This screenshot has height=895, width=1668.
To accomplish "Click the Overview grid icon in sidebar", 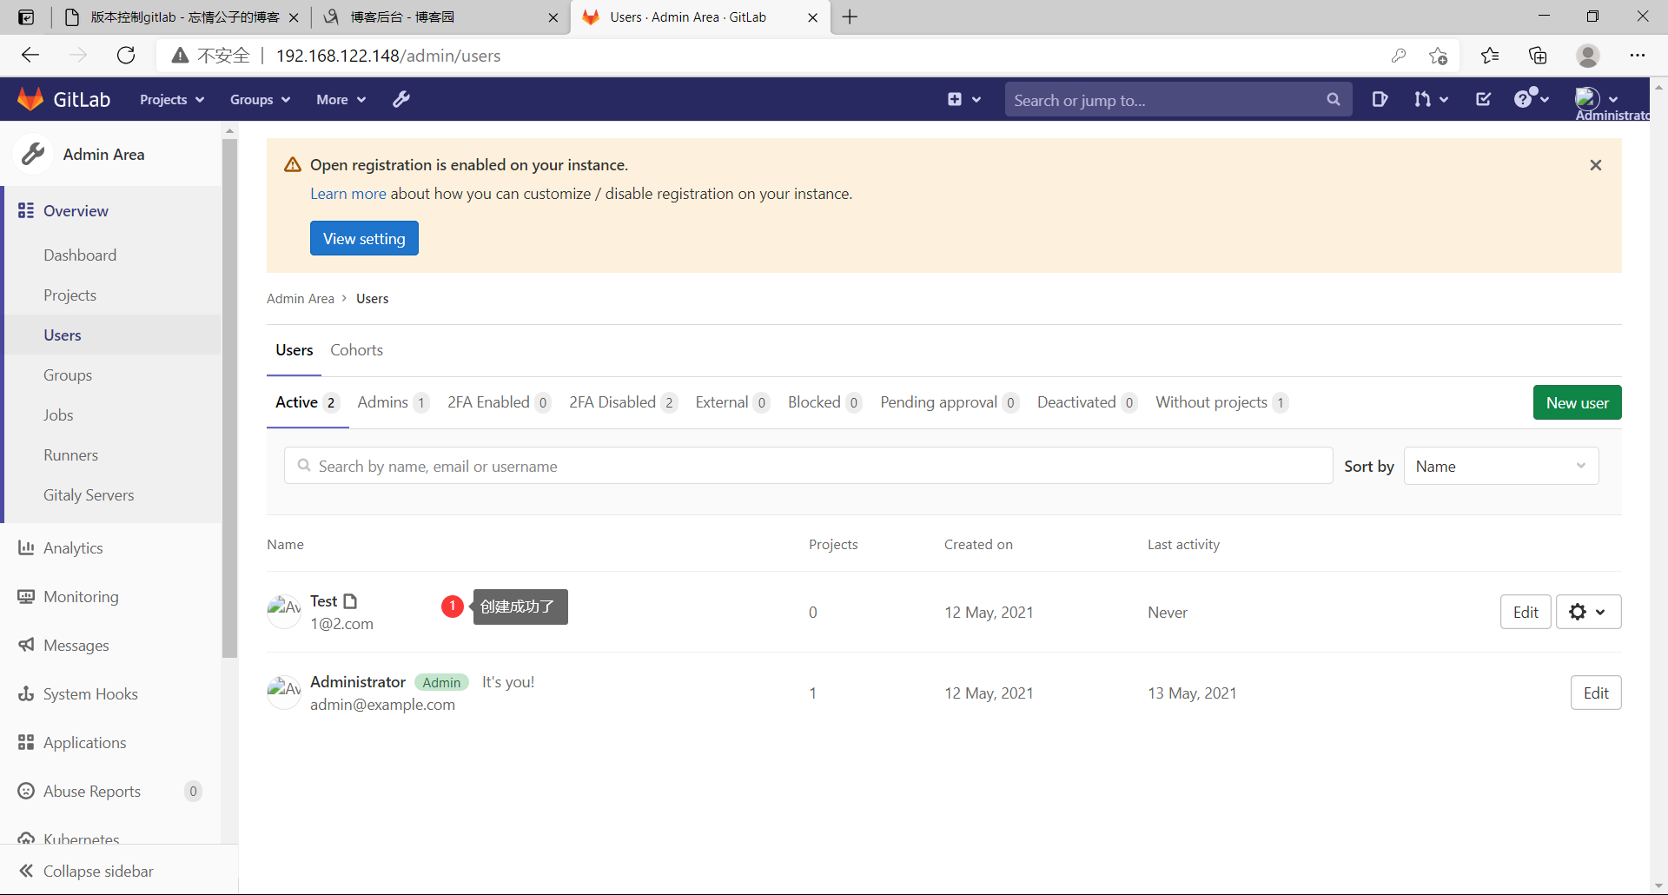I will point(26,210).
